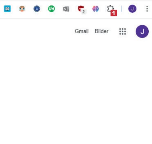Click the glasses-wearing face extension icon
Screen dimensions: 152x144
tap(22, 9)
